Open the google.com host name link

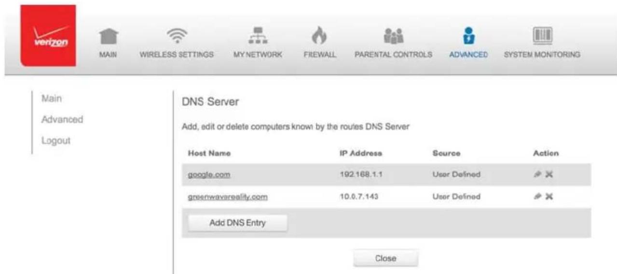(x=208, y=175)
